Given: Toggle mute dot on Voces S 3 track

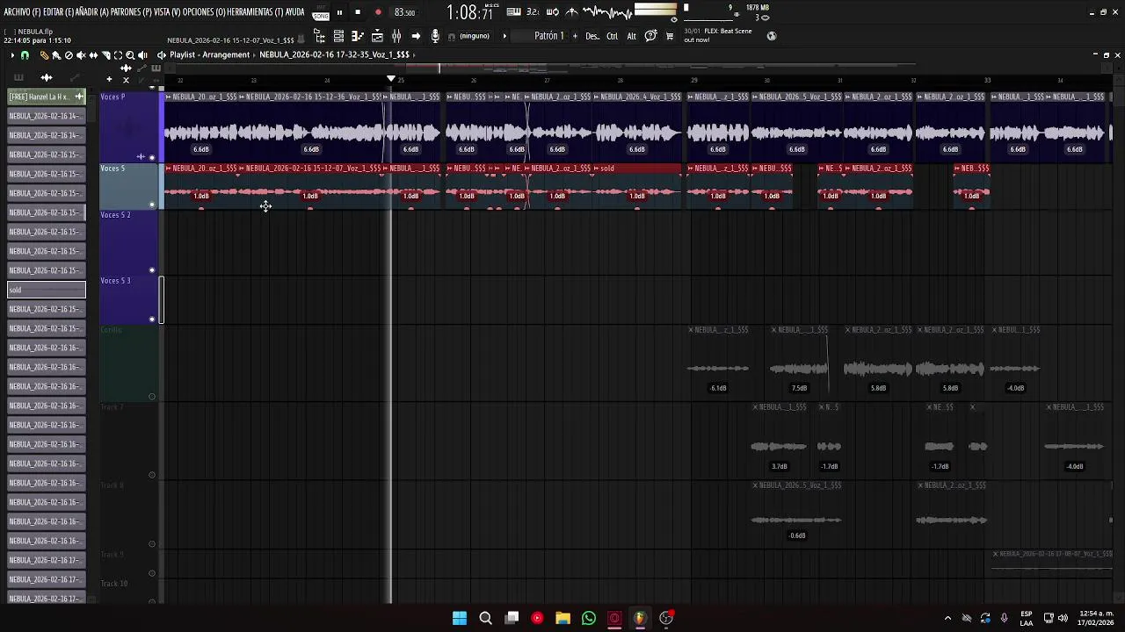Looking at the screenshot, I should click(152, 320).
